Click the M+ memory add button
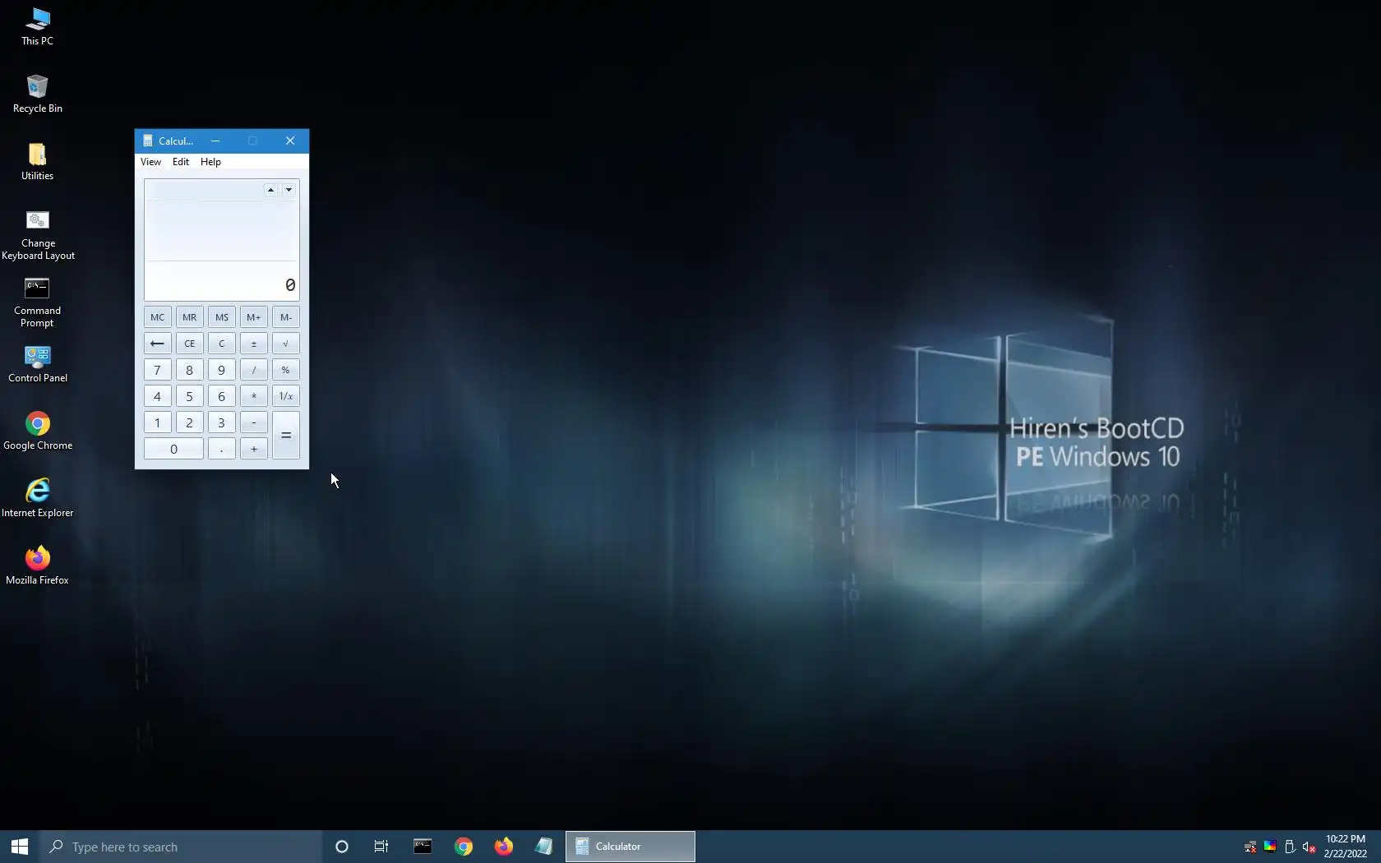This screenshot has height=863, width=1381. coord(253,317)
